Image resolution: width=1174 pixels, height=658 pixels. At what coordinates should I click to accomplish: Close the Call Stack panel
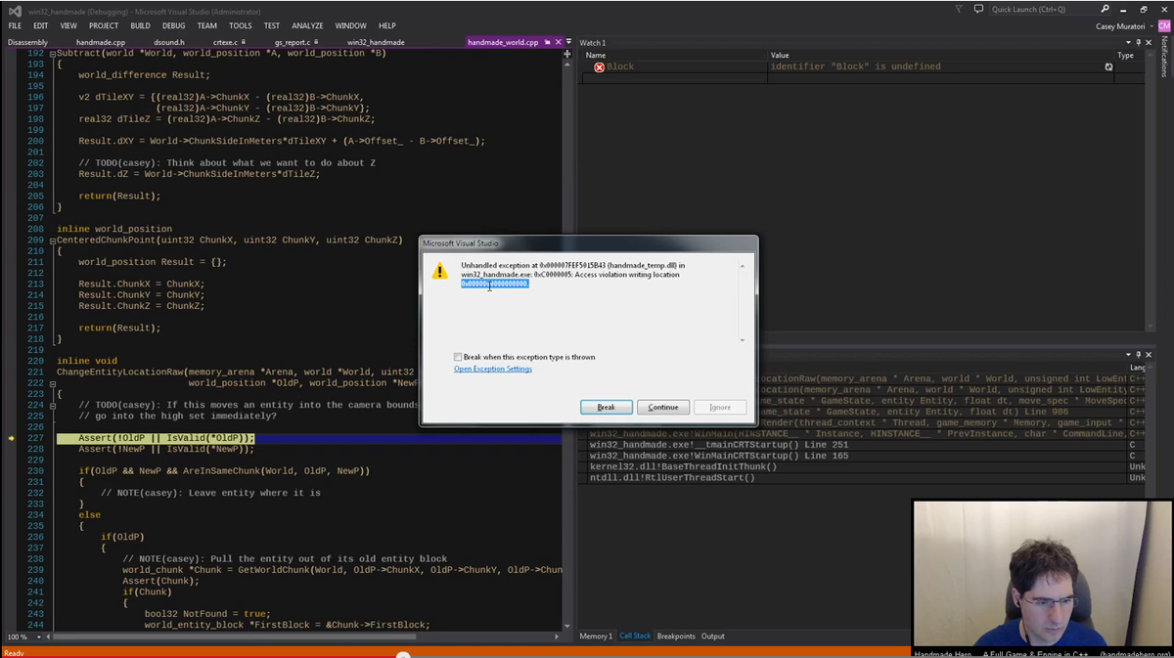1149,354
